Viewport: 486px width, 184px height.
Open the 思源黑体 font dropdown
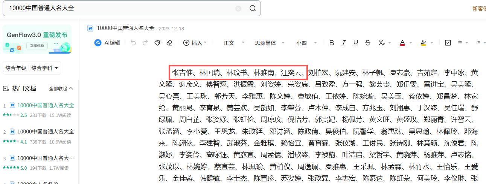point(270,43)
